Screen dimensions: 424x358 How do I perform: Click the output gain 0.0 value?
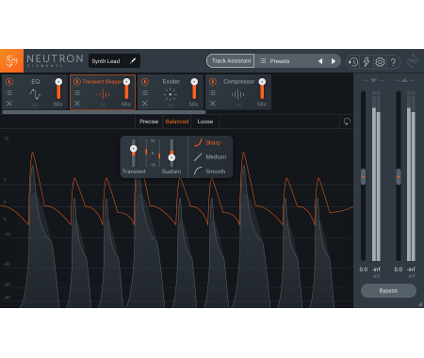click(399, 269)
